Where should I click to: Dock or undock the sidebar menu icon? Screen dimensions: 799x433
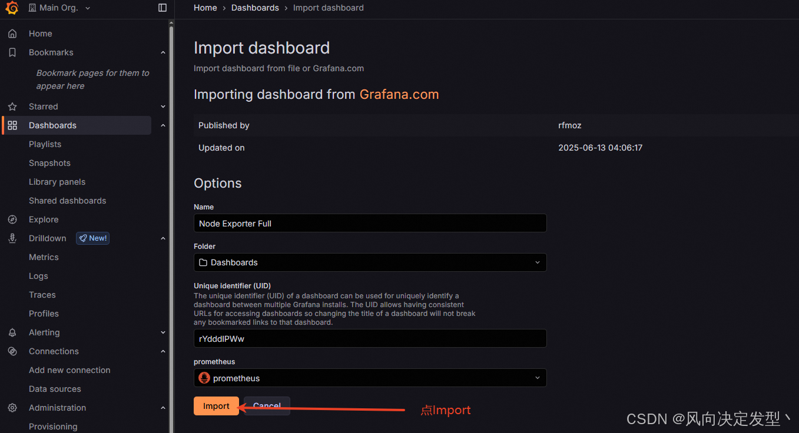click(x=163, y=8)
